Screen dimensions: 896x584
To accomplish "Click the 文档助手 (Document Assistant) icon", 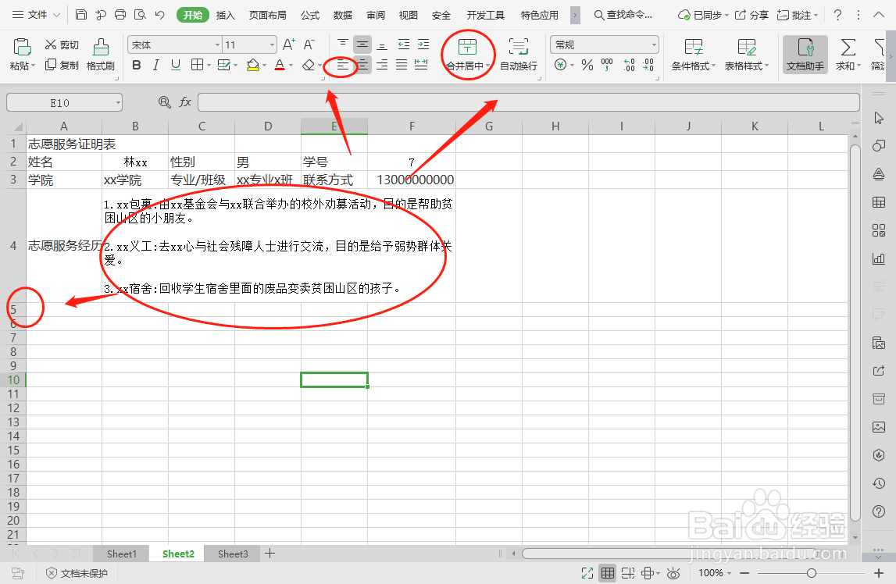I will pyautogui.click(x=803, y=53).
